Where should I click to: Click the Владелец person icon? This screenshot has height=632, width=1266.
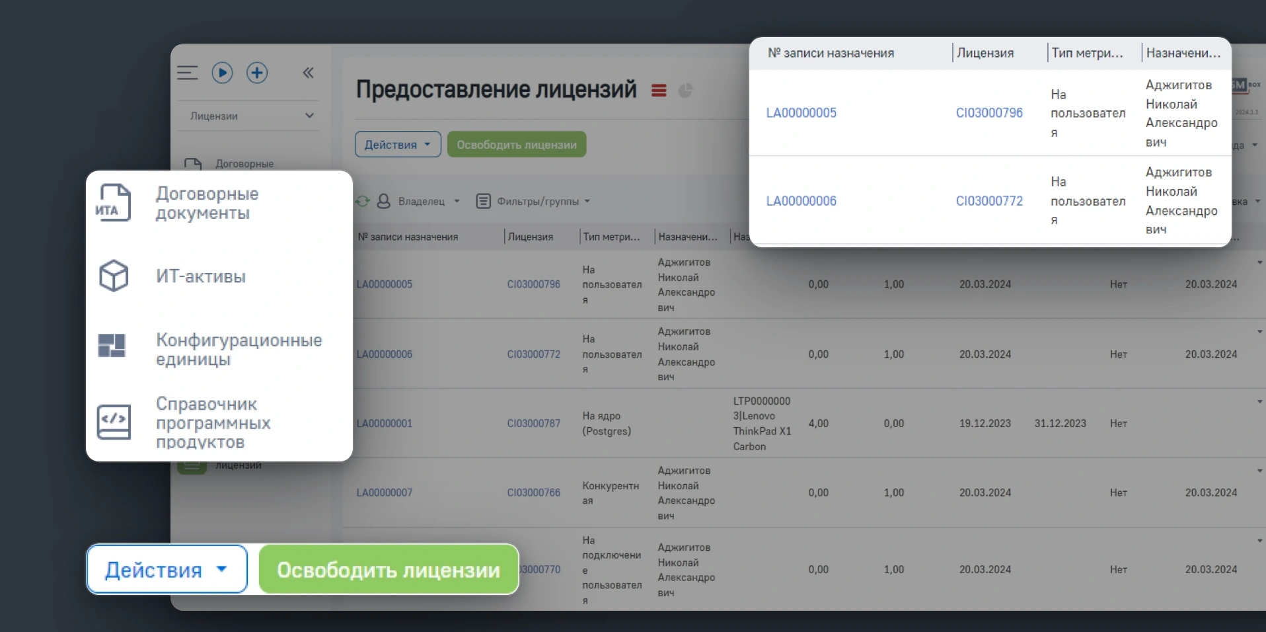(x=383, y=201)
